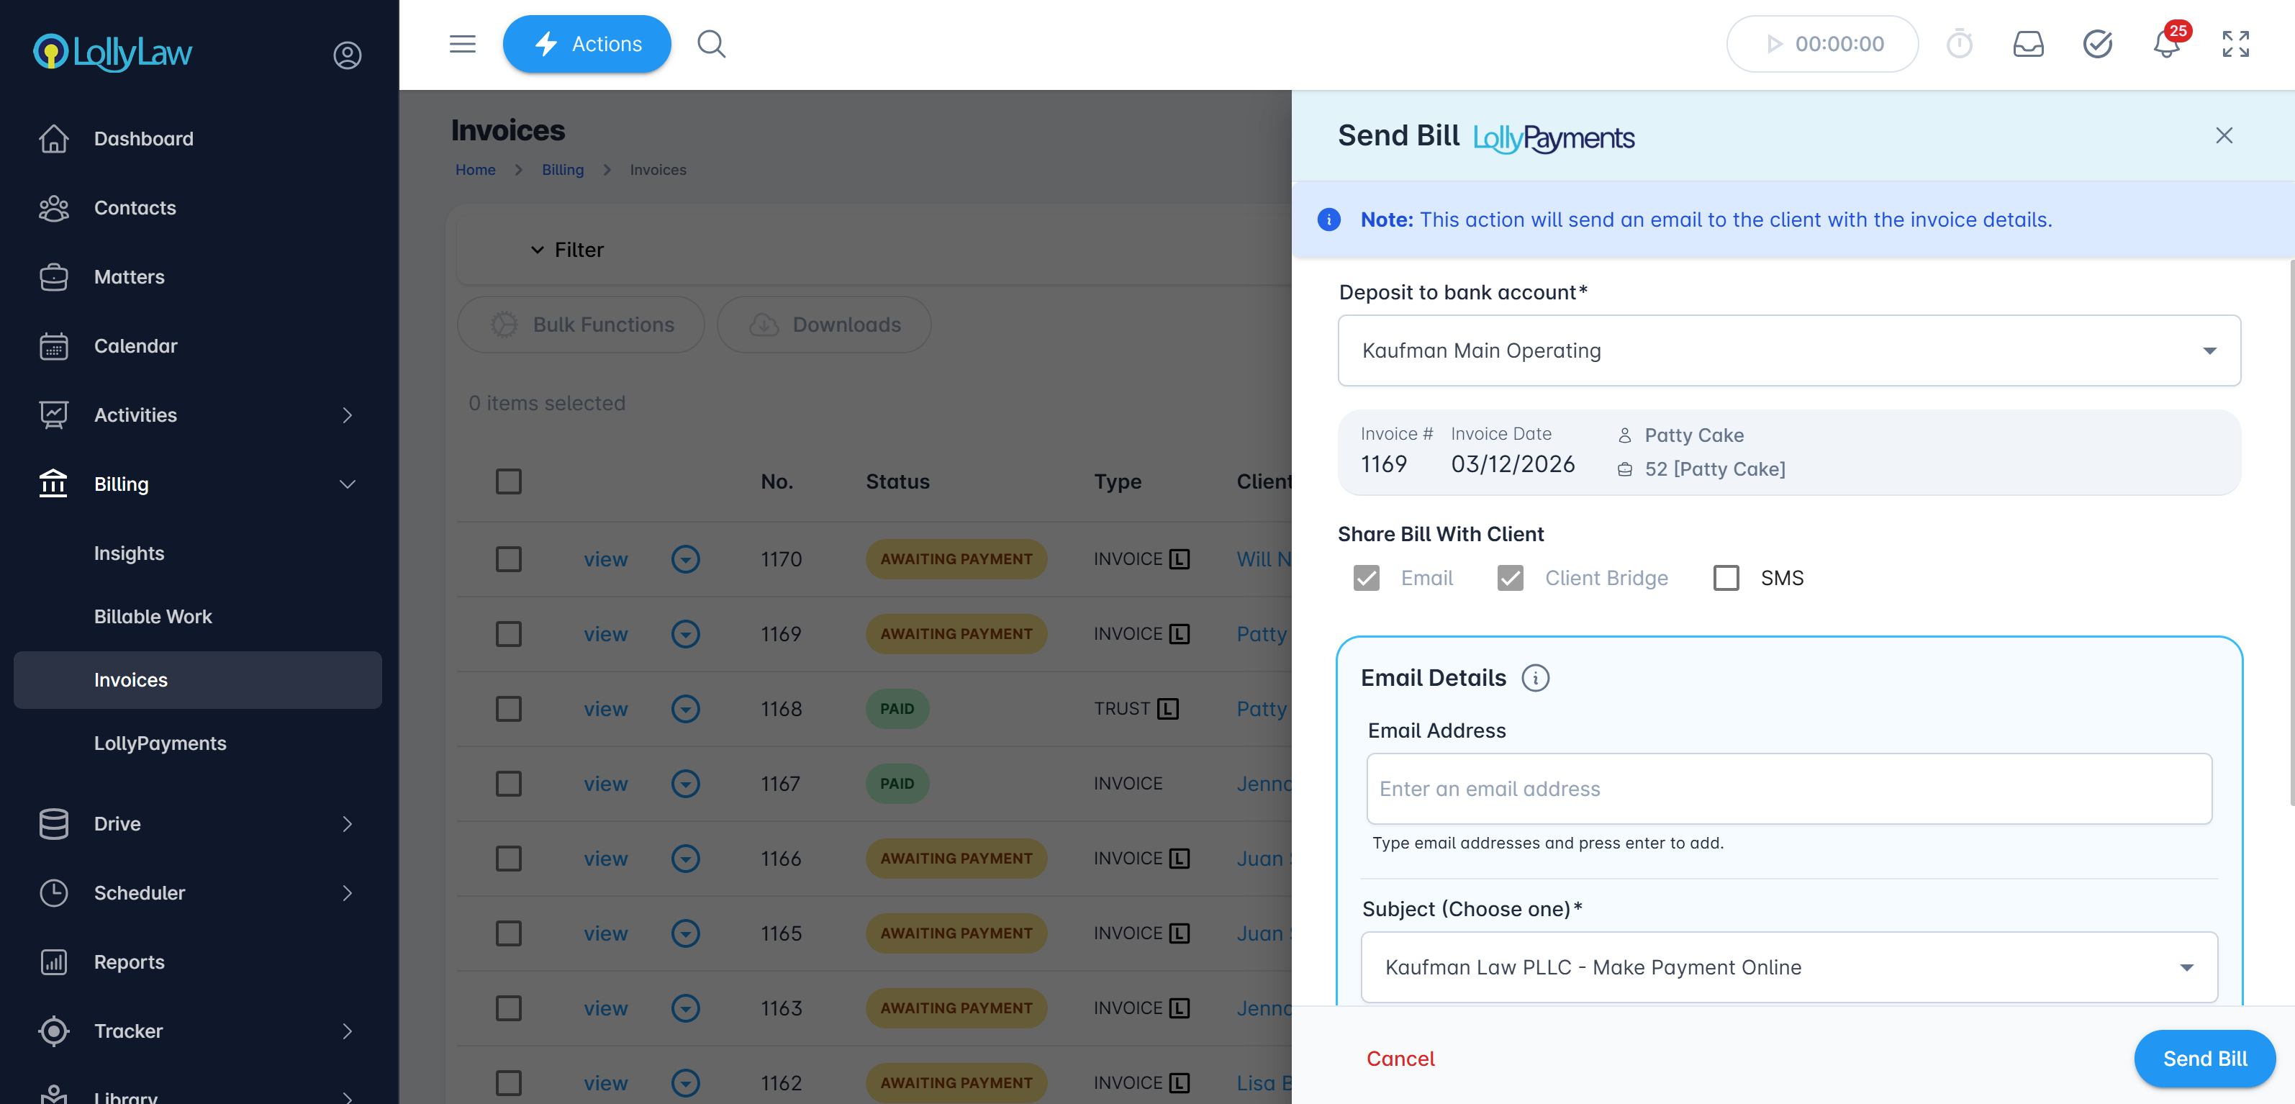
Task: Toggle the Client Bridge checkbox
Action: 1510,579
